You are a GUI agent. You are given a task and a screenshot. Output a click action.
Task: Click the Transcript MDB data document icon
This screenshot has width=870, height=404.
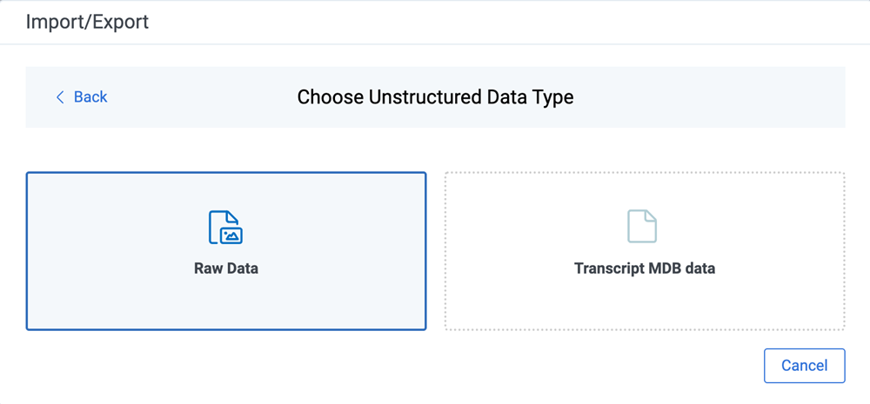tap(642, 226)
